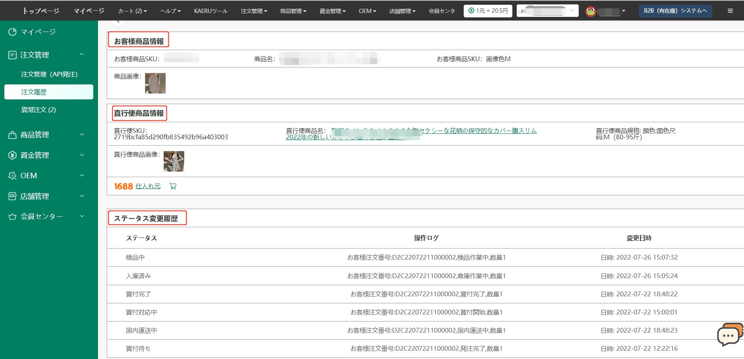Click the 1688 logo
This screenshot has width=744, height=359.
(x=123, y=186)
